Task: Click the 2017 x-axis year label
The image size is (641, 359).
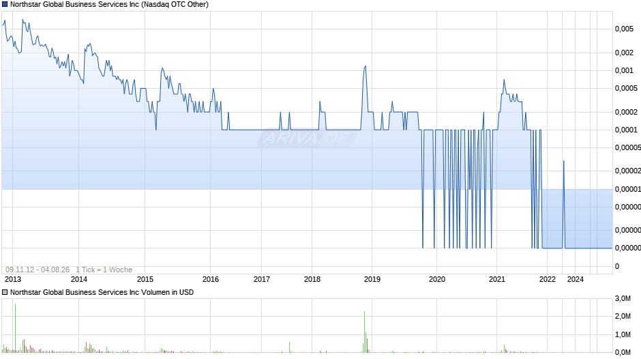Action: (x=262, y=279)
